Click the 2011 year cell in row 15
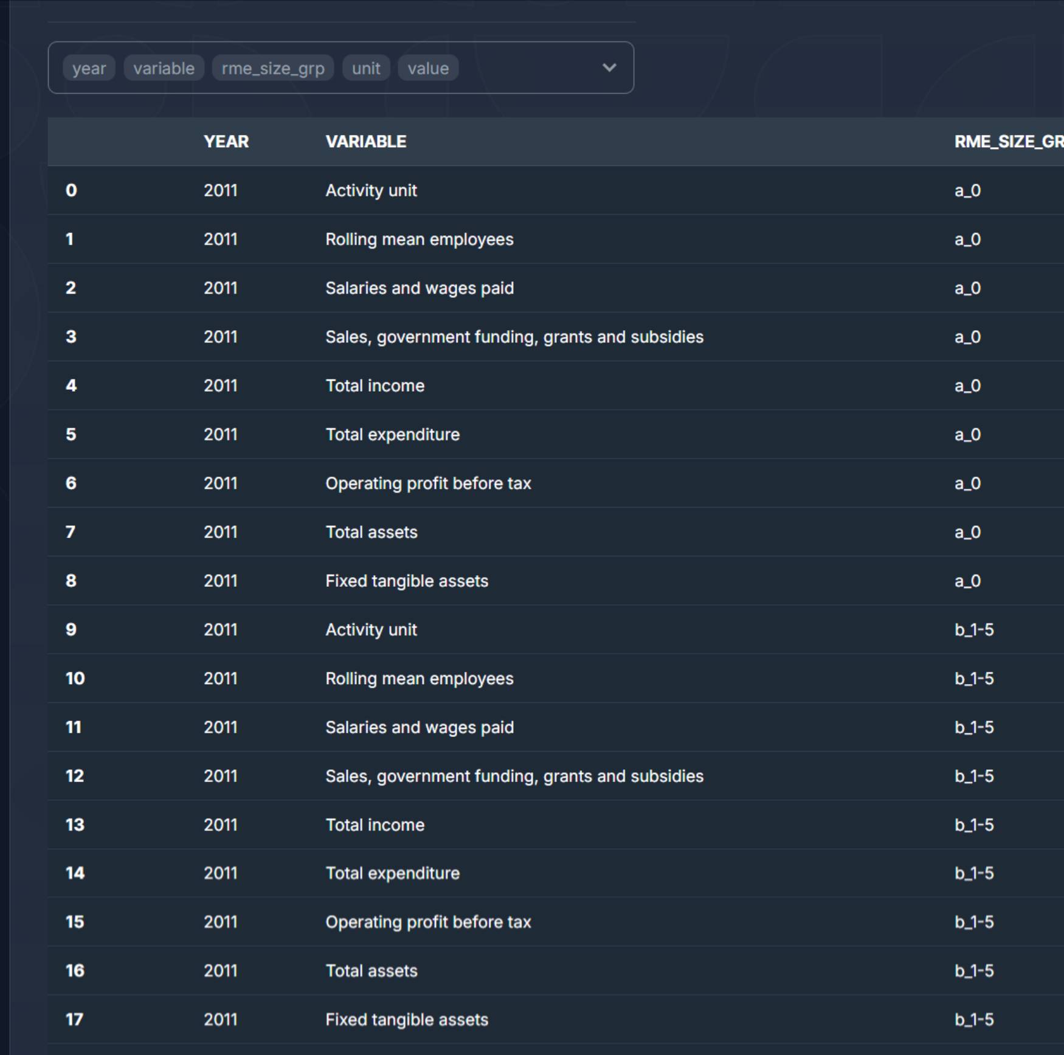Viewport: 1064px width, 1055px height. click(x=221, y=922)
